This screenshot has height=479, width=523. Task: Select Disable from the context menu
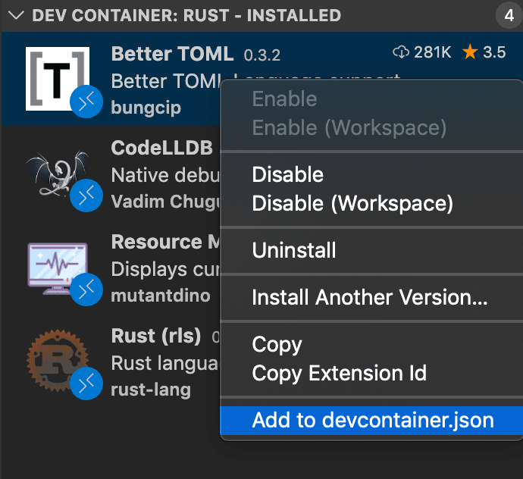(x=287, y=175)
